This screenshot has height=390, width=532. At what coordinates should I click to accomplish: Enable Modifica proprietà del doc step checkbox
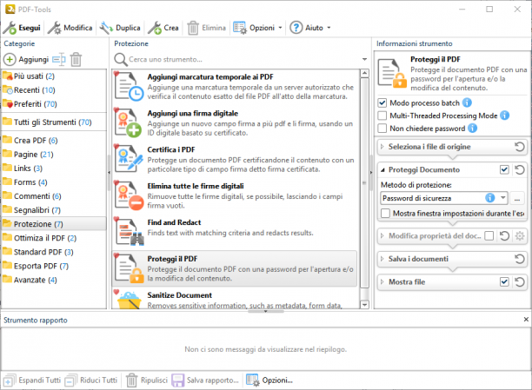(489, 235)
